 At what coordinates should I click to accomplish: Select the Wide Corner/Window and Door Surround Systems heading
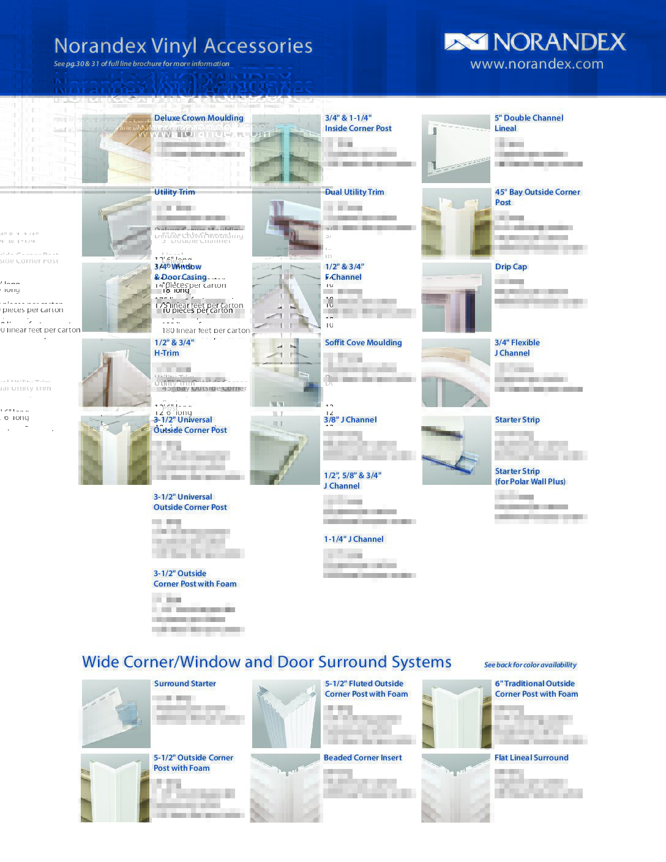(266, 662)
